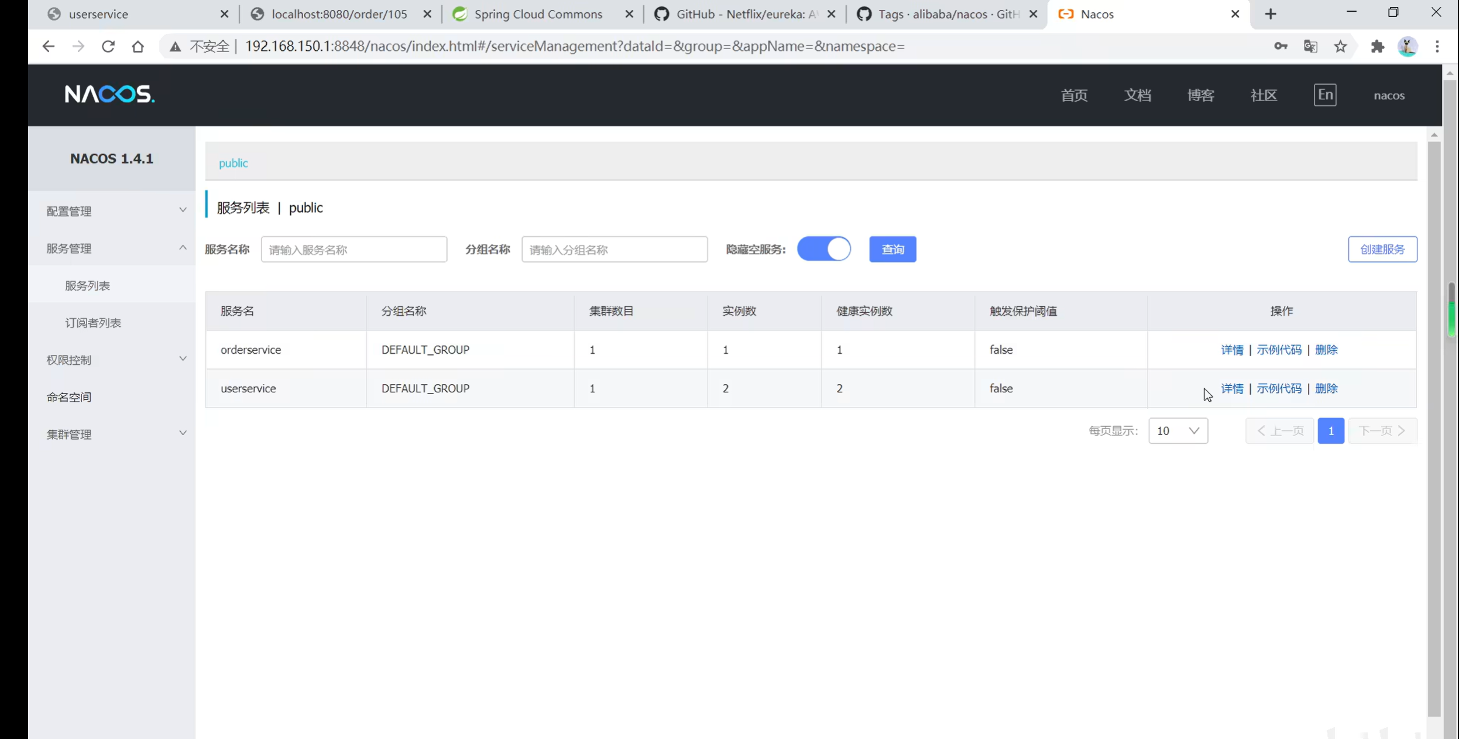The image size is (1459, 739).
Task: Expand the 配置管理 sidebar menu
Action: click(115, 211)
